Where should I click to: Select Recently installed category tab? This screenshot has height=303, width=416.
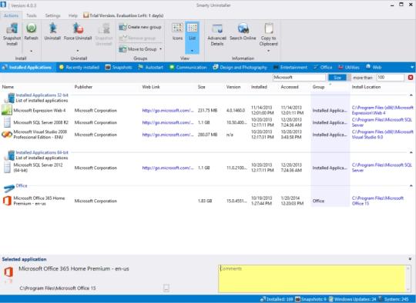click(79, 68)
